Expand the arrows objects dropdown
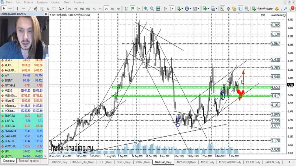 coord(63,9)
